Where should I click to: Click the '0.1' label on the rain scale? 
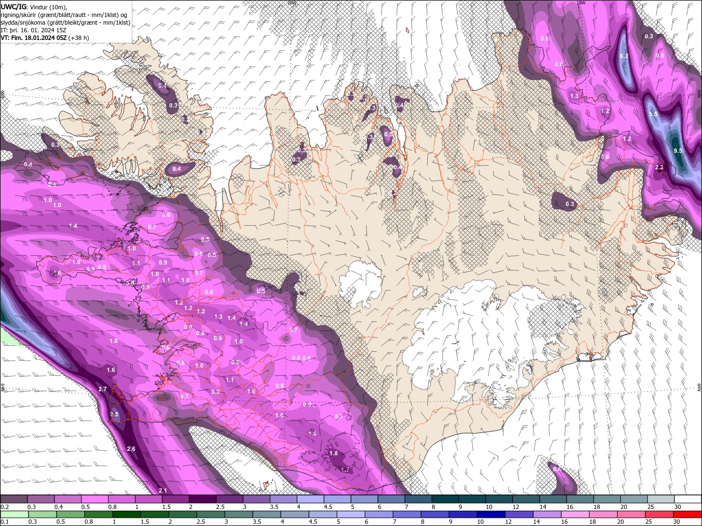[x=4, y=522]
